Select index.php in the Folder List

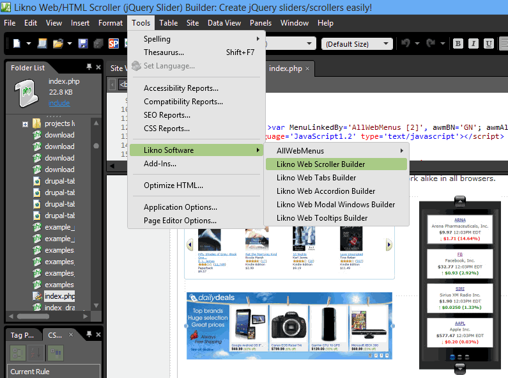tap(59, 296)
